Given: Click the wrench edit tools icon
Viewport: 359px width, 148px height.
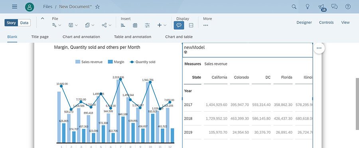Looking at the screenshot, I should tap(55, 25).
